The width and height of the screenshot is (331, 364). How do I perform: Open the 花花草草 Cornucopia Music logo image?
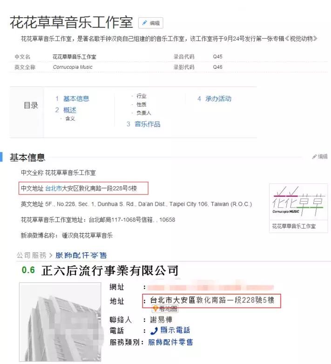click(298, 202)
